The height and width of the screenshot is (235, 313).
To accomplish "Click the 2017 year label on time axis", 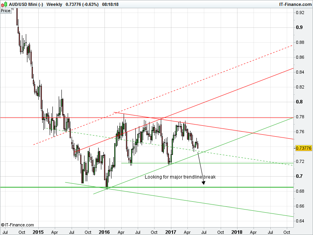I will 171,232.
